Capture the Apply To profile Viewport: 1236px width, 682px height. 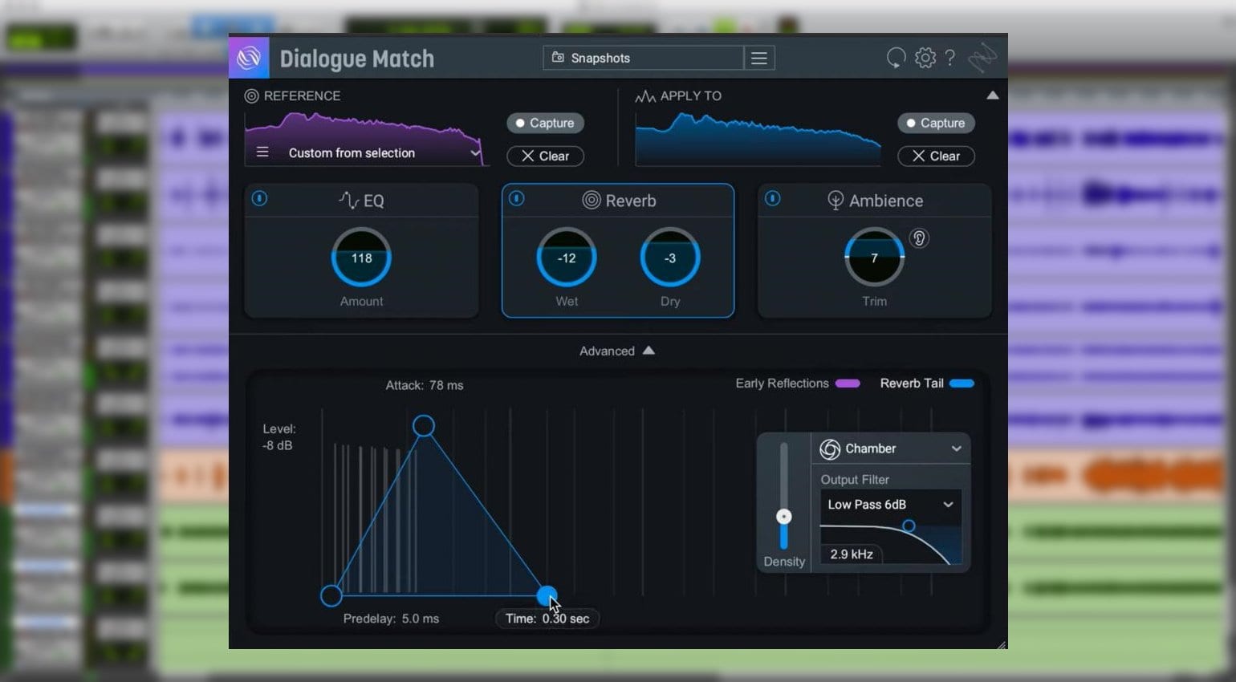click(x=936, y=123)
